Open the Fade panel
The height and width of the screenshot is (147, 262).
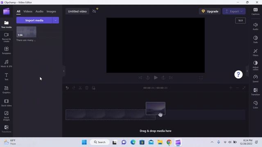pyautogui.click(x=255, y=39)
